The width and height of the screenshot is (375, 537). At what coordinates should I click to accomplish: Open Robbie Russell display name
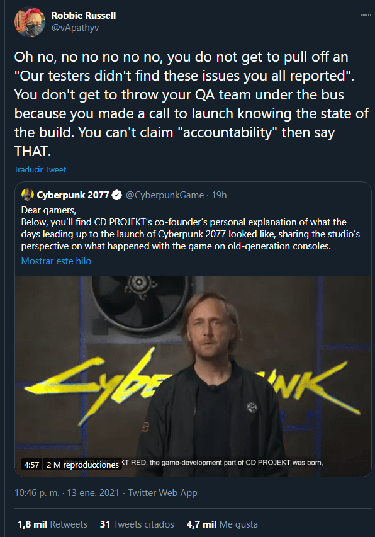pos(84,16)
